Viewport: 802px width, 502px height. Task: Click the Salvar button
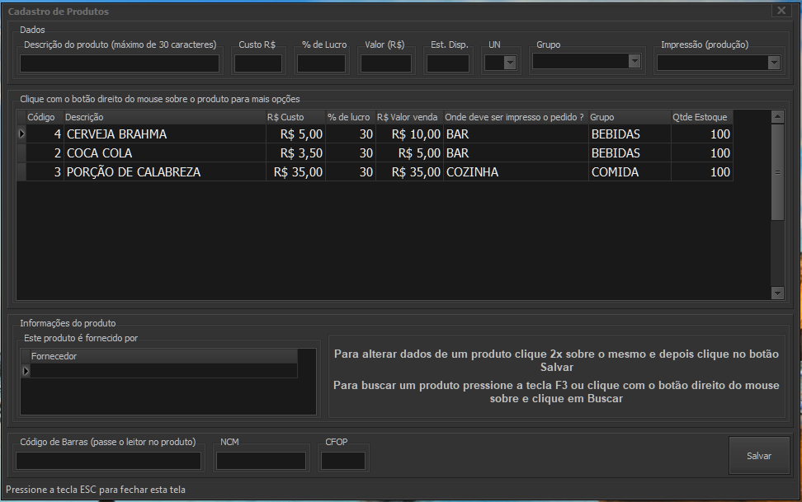(x=758, y=455)
